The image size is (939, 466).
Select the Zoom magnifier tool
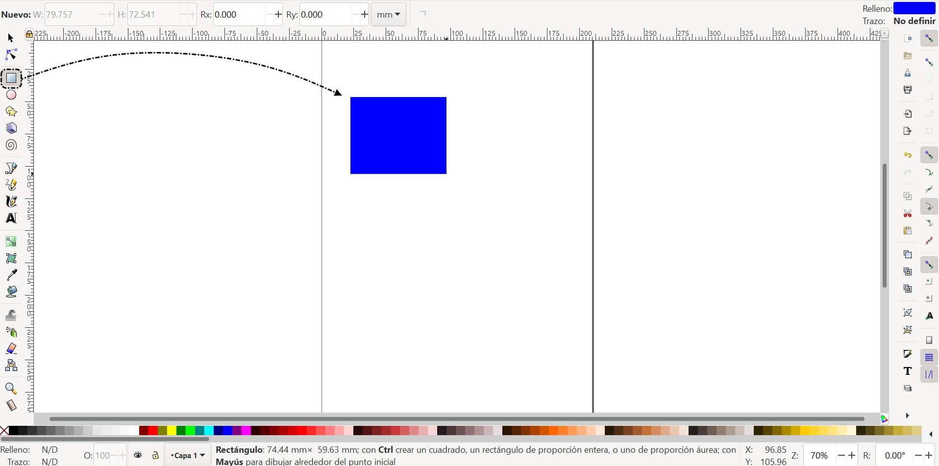tap(11, 389)
